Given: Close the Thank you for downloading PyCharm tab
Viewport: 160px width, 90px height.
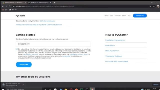Looking at the screenshot, I should [50, 3].
